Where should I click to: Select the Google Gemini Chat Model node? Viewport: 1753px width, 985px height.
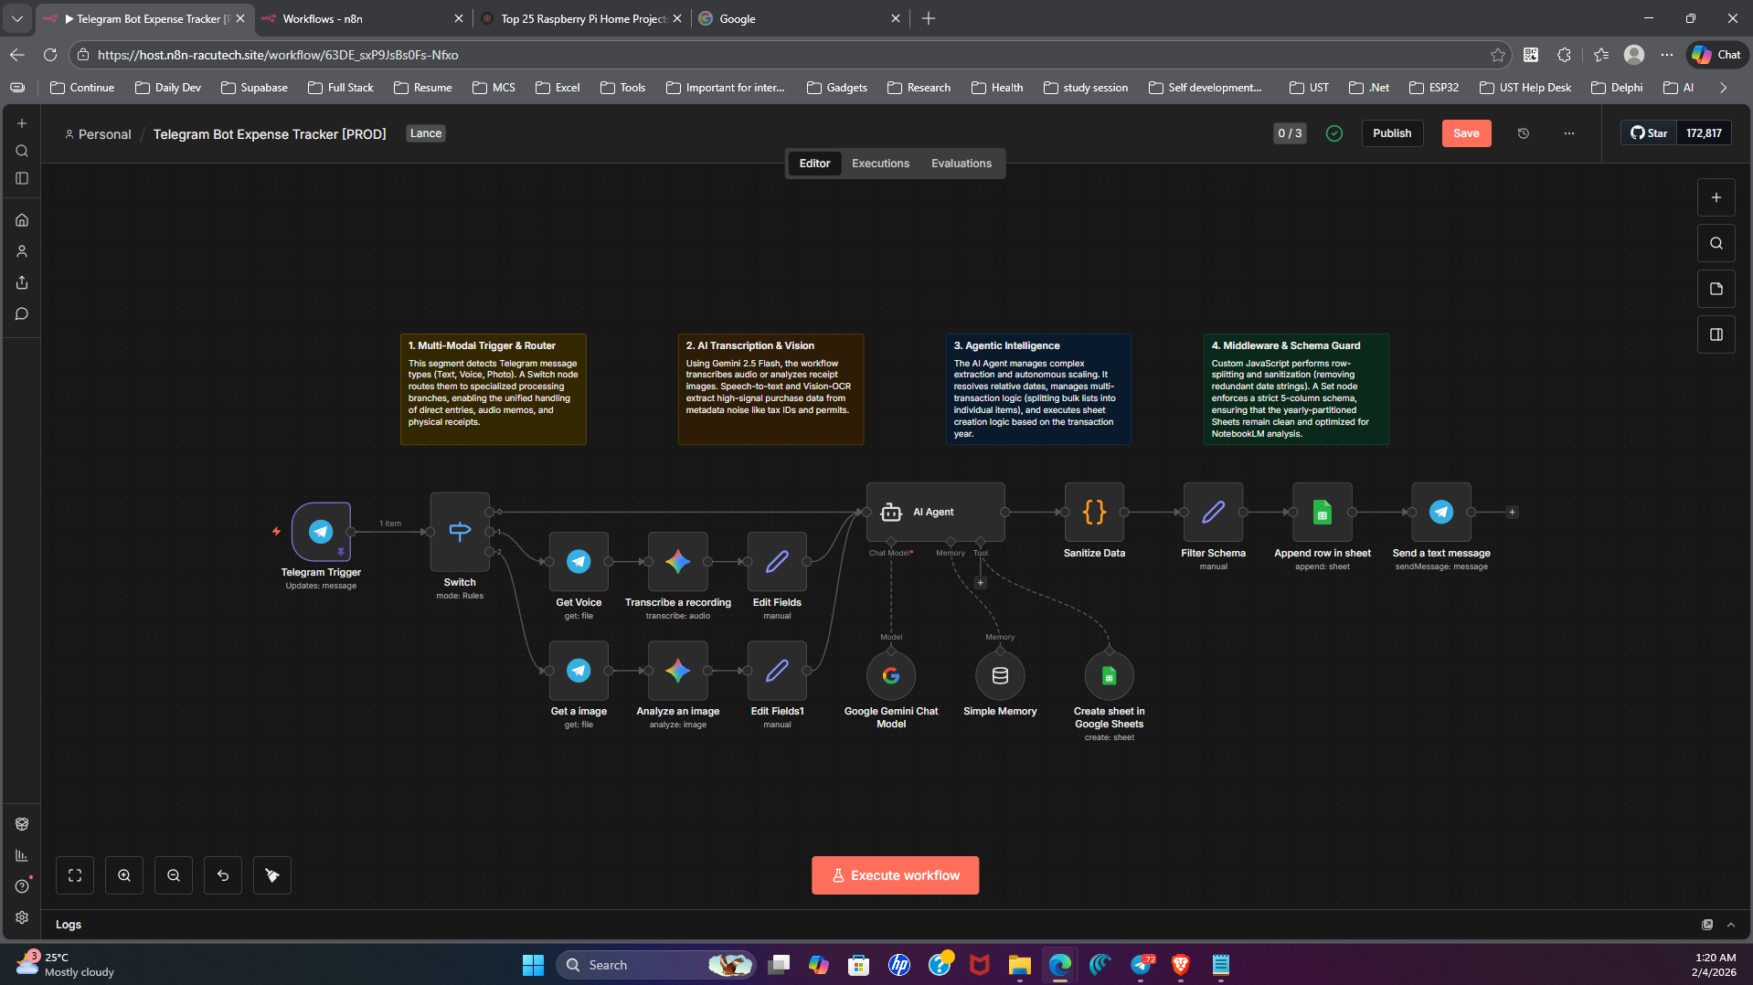[x=890, y=676]
